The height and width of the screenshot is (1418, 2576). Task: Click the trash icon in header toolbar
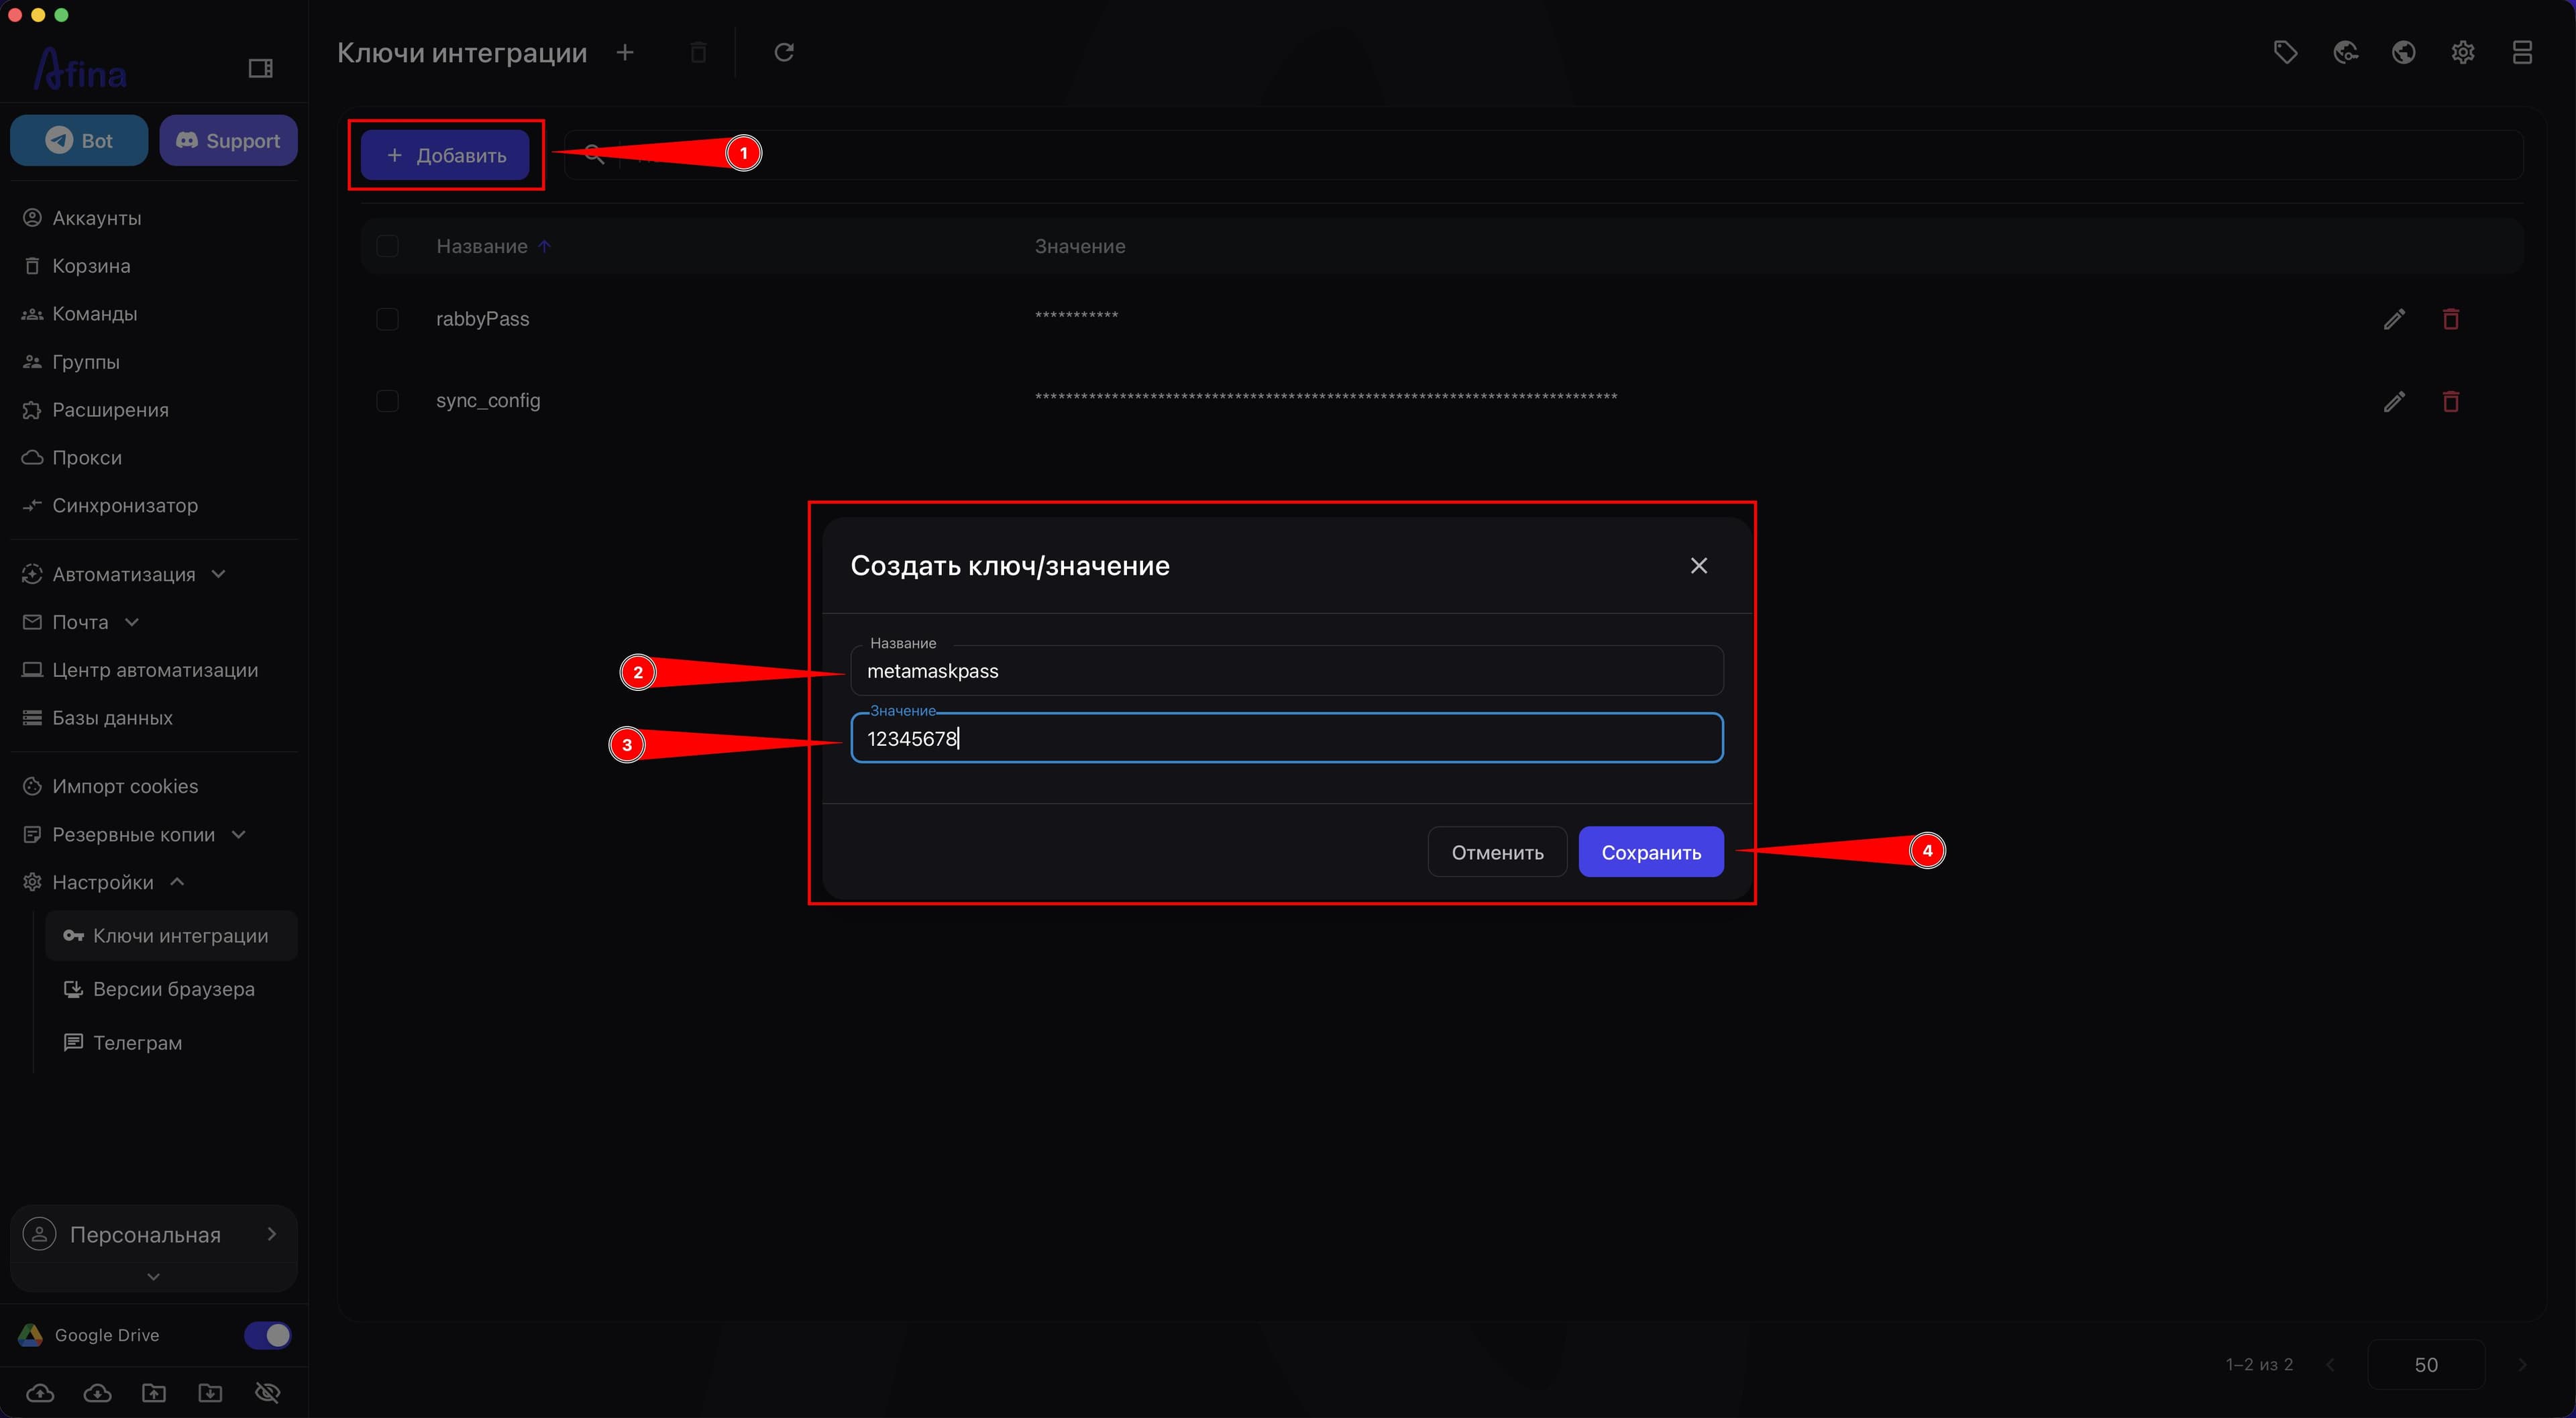[699, 52]
